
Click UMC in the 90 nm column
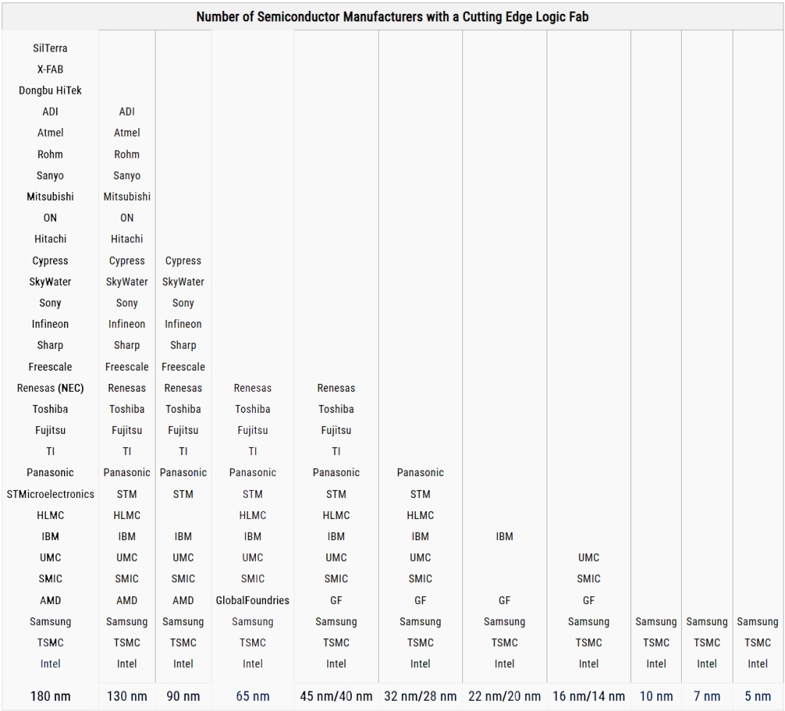pyautogui.click(x=183, y=558)
